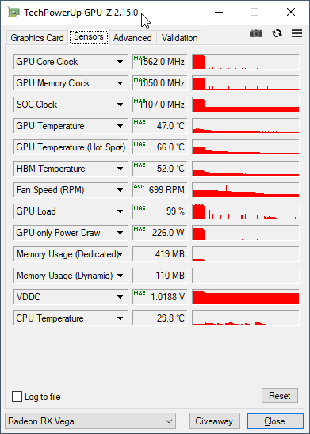Image resolution: width=310 pixels, height=434 pixels.
Task: Click the GPU Core Clock red graph
Action: (x=246, y=62)
